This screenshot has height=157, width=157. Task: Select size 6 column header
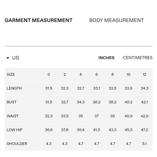point(97,74)
